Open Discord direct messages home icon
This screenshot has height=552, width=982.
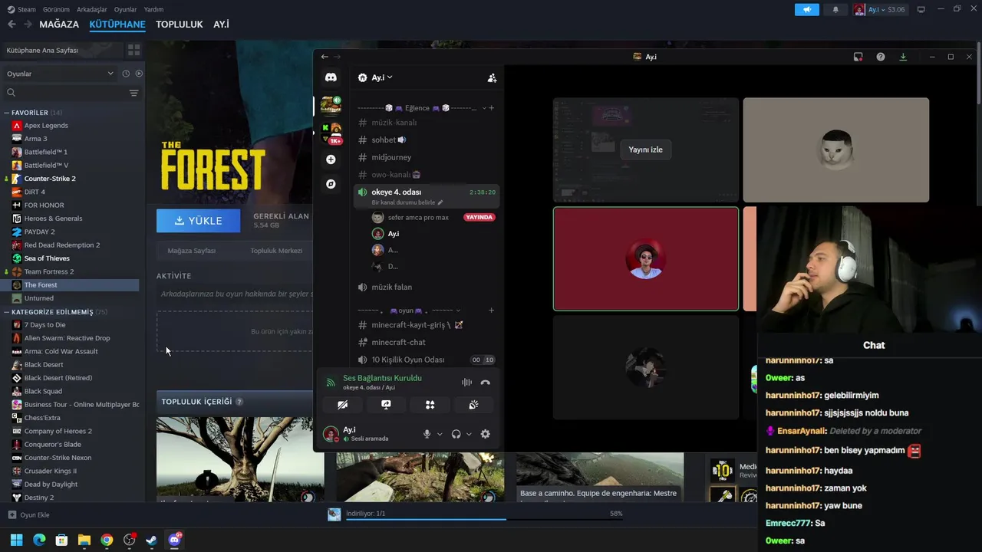coord(331,77)
